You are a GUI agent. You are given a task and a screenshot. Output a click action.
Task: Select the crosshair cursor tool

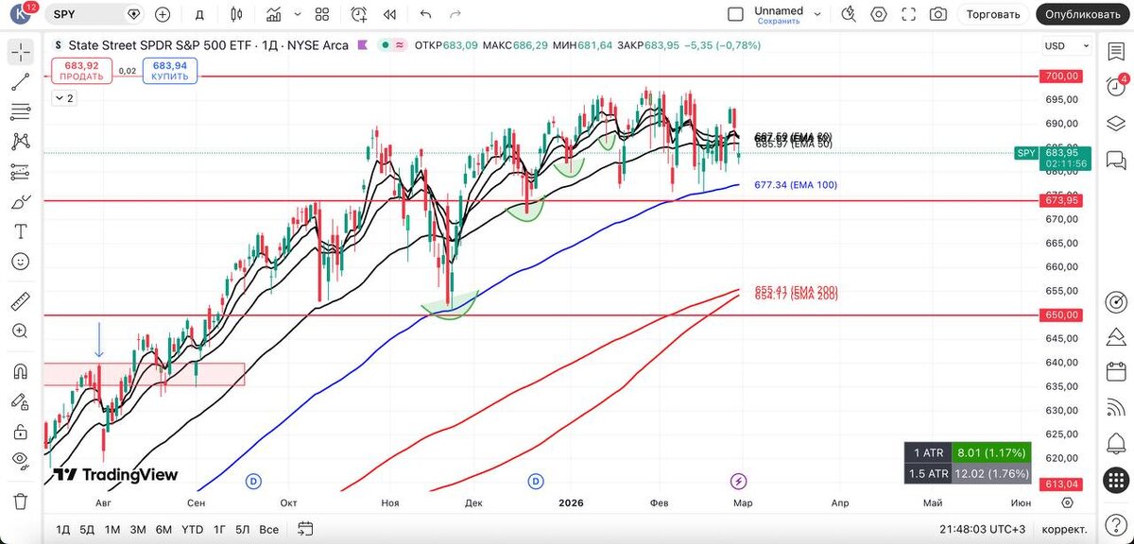click(21, 53)
